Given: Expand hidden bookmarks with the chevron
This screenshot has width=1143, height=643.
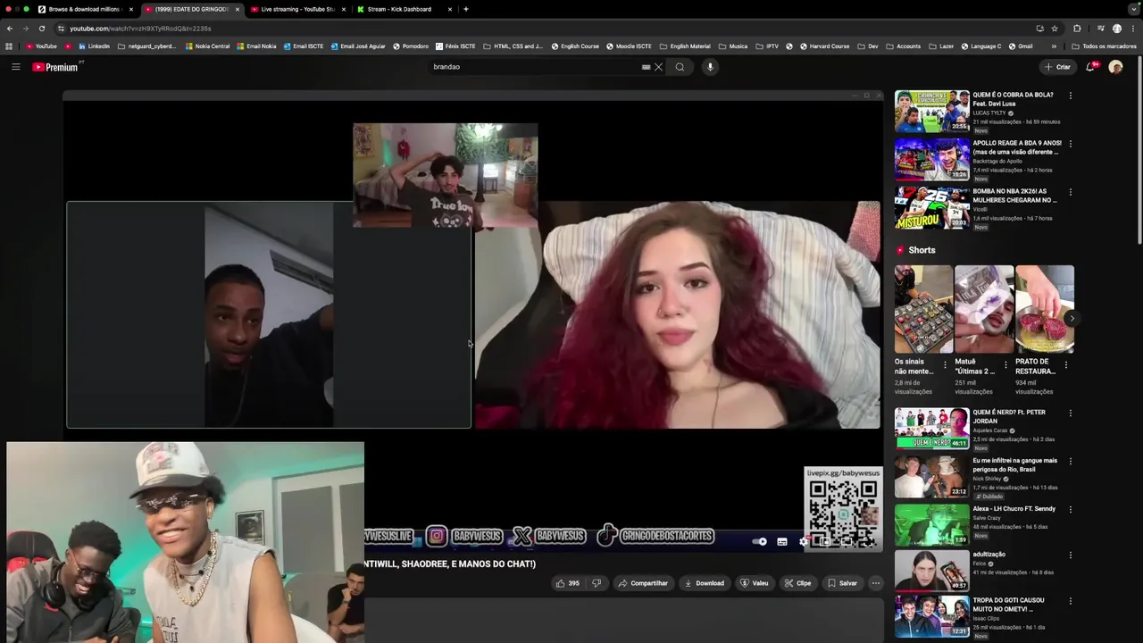Looking at the screenshot, I should click(x=1054, y=46).
